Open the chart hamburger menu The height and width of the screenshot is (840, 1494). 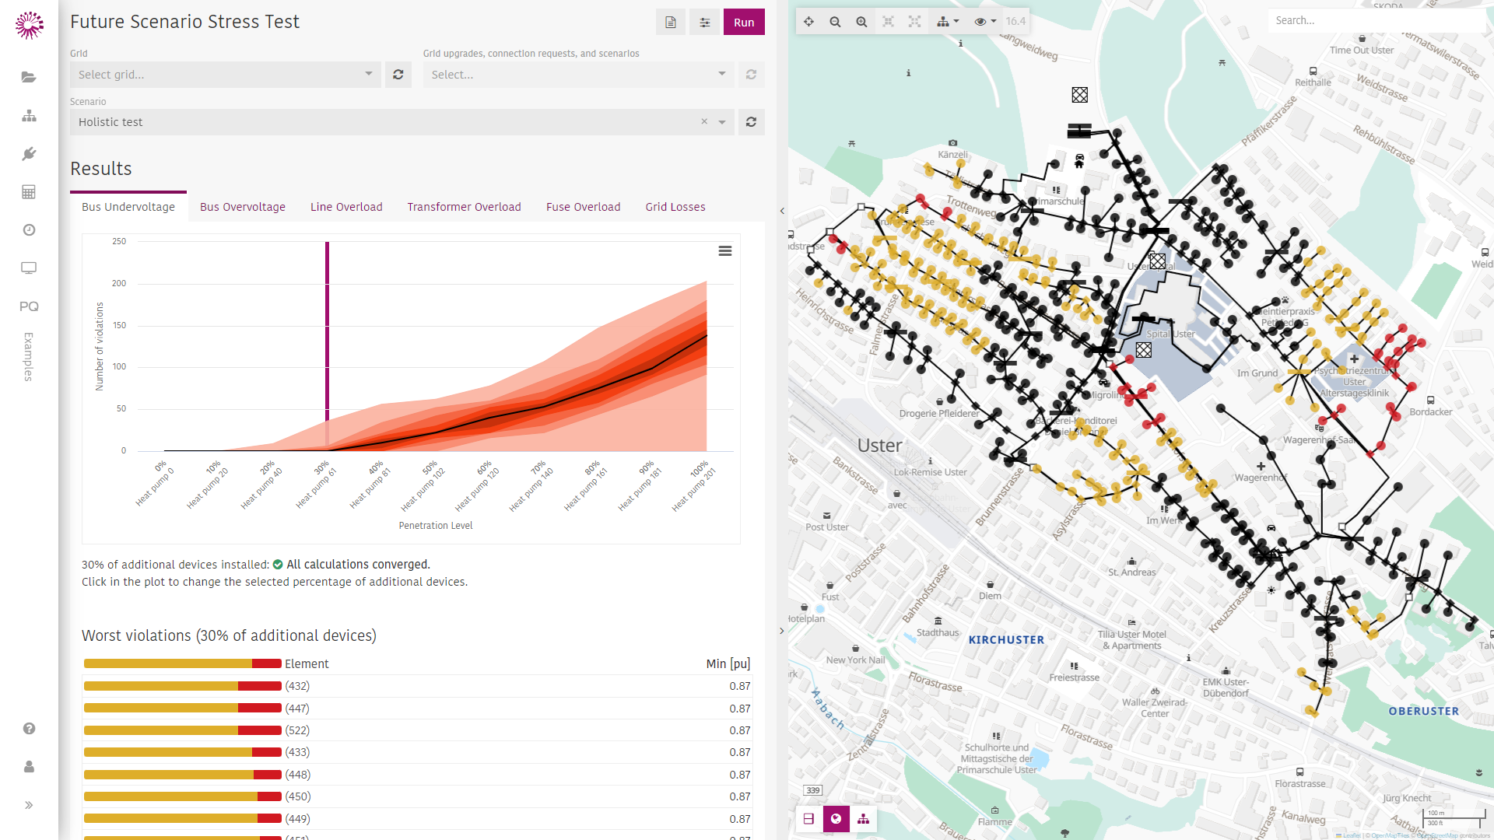click(x=725, y=250)
